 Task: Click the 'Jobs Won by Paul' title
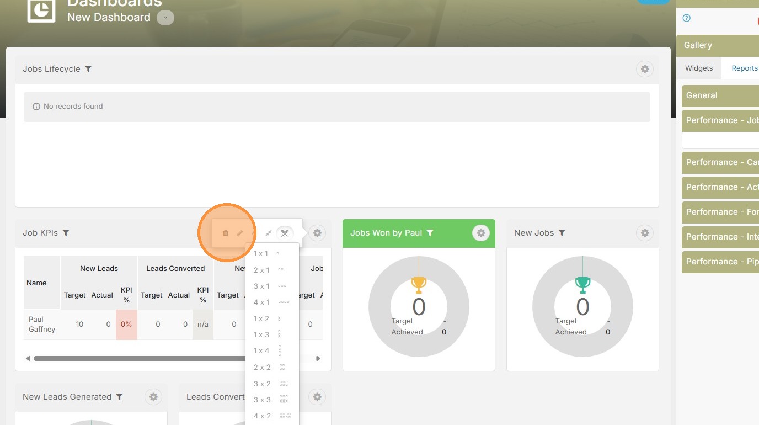pos(386,233)
